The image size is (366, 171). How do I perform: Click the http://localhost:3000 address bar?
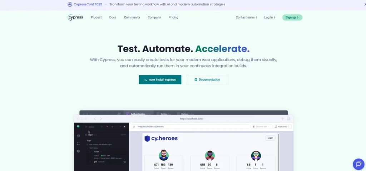click(192, 119)
